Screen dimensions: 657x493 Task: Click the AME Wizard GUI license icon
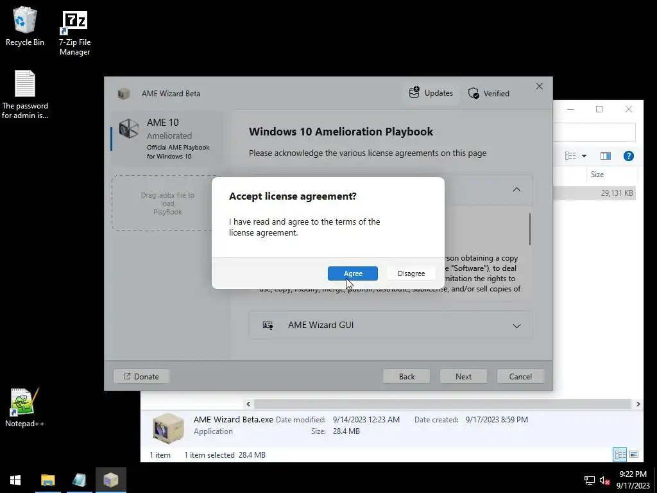pyautogui.click(x=268, y=325)
